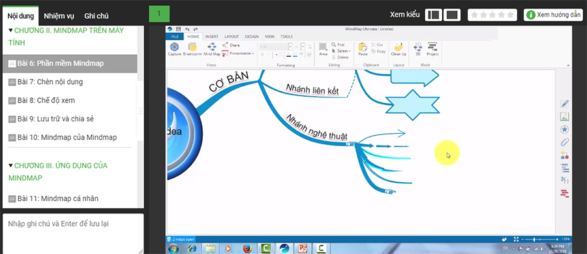Image resolution: width=587 pixels, height=254 pixels.
Task: Click the Windows Start orb
Action: 173,248
